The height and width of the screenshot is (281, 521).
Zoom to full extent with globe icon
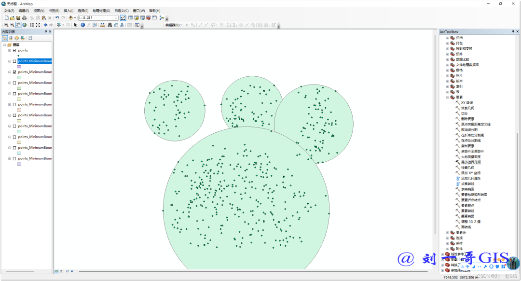click(x=24, y=25)
